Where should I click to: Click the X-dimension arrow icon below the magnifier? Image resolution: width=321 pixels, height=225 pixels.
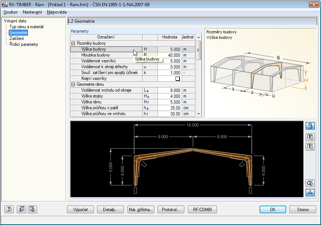[310, 192]
